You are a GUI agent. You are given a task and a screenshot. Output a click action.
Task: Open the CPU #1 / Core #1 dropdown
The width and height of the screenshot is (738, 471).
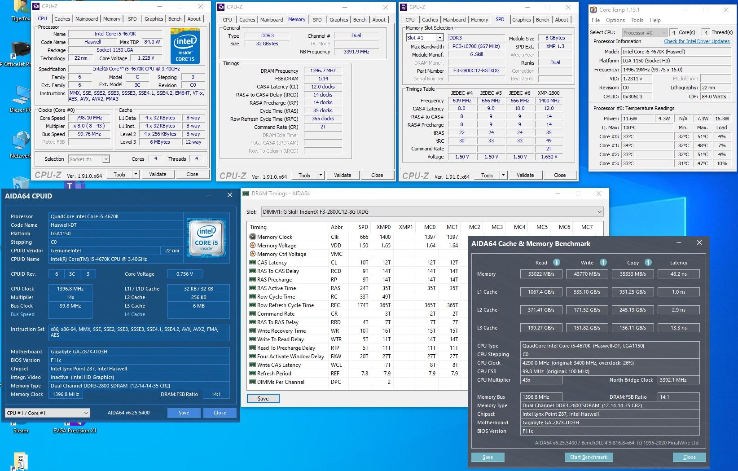click(47, 413)
